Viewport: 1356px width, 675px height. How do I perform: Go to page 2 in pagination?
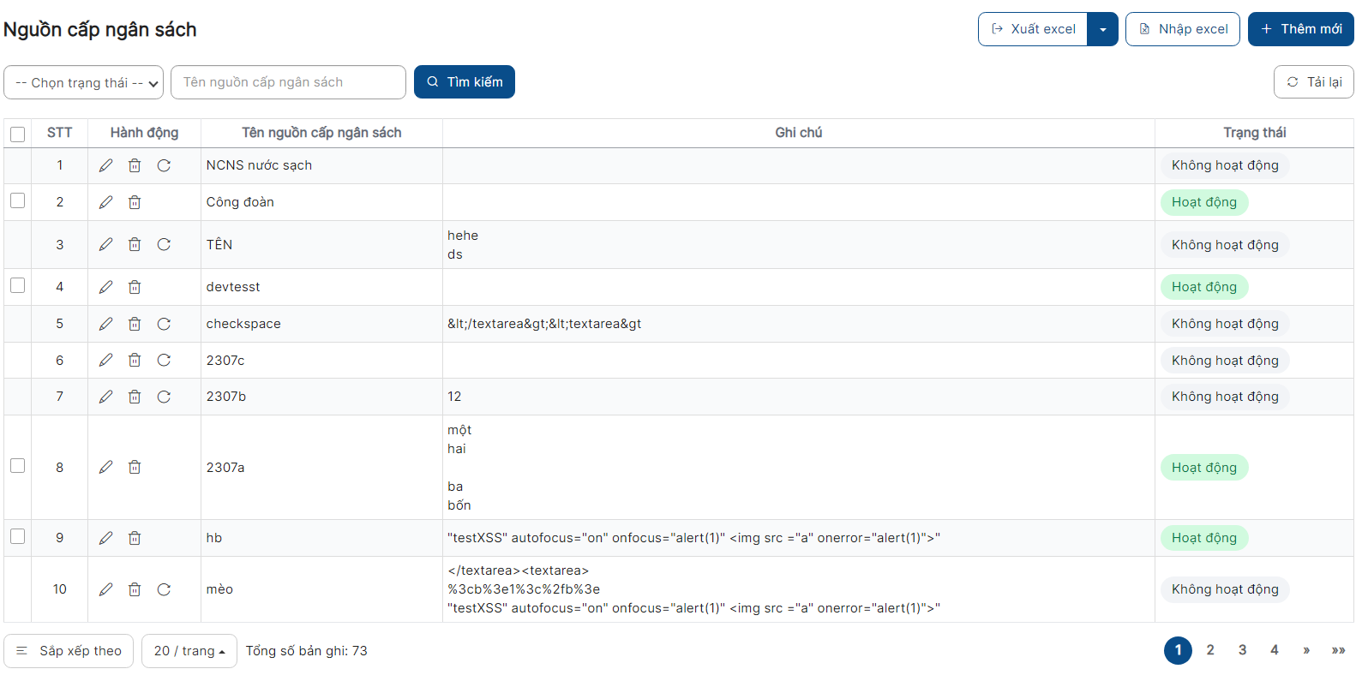1210,650
